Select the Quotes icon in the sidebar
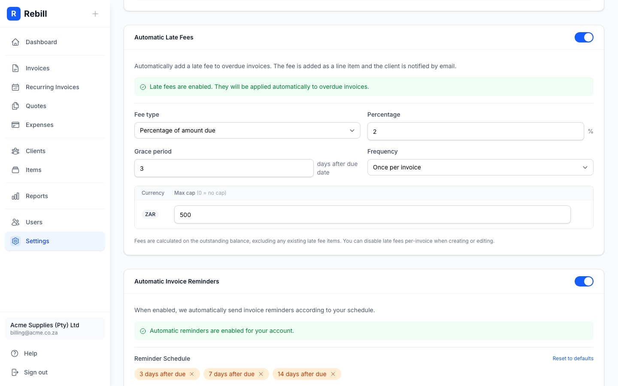This screenshot has width=618, height=386. [x=15, y=106]
